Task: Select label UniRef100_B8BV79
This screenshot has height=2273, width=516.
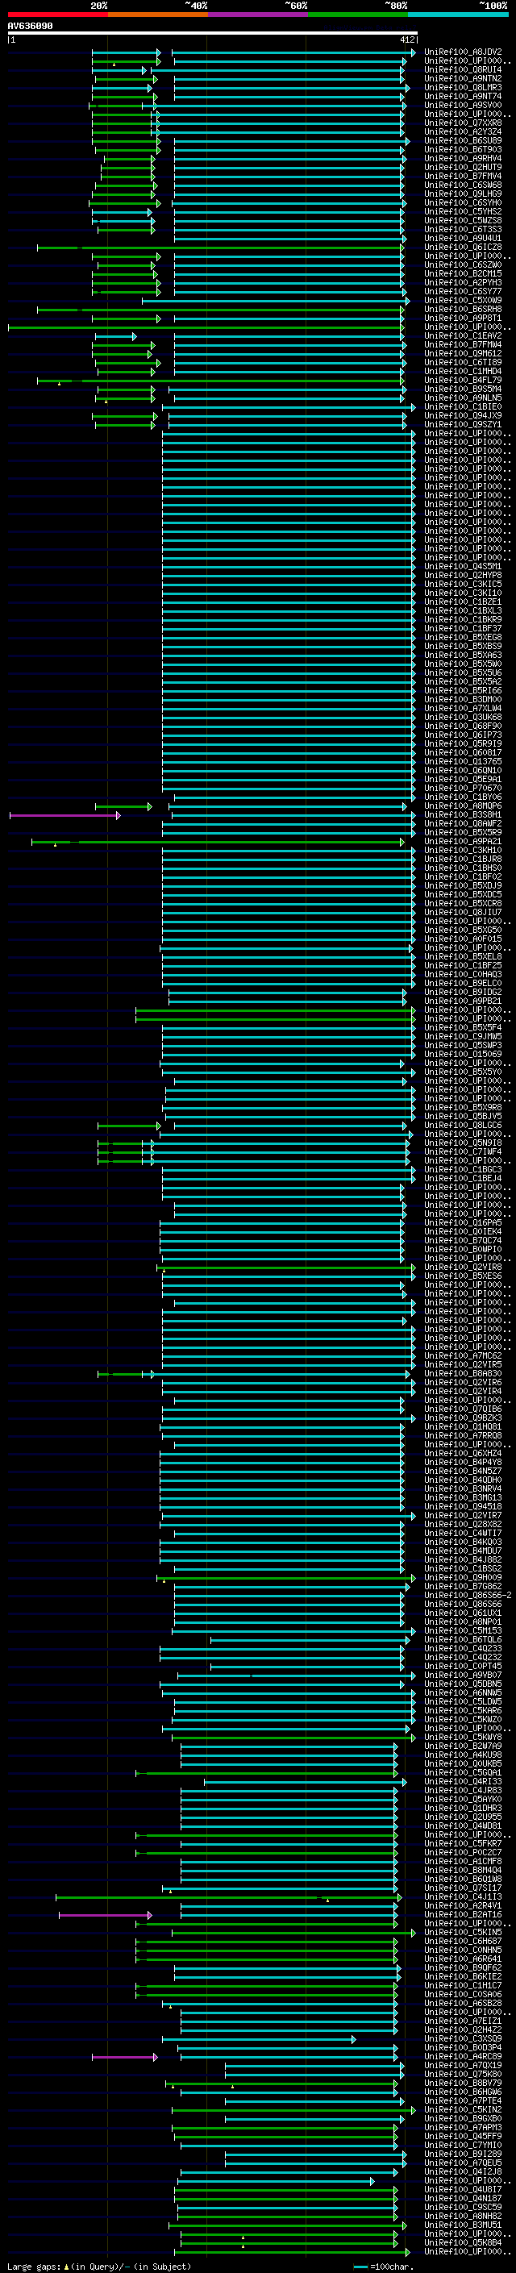Action: coord(463,2084)
